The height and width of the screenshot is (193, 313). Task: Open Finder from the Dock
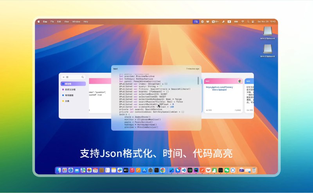coord(58,170)
